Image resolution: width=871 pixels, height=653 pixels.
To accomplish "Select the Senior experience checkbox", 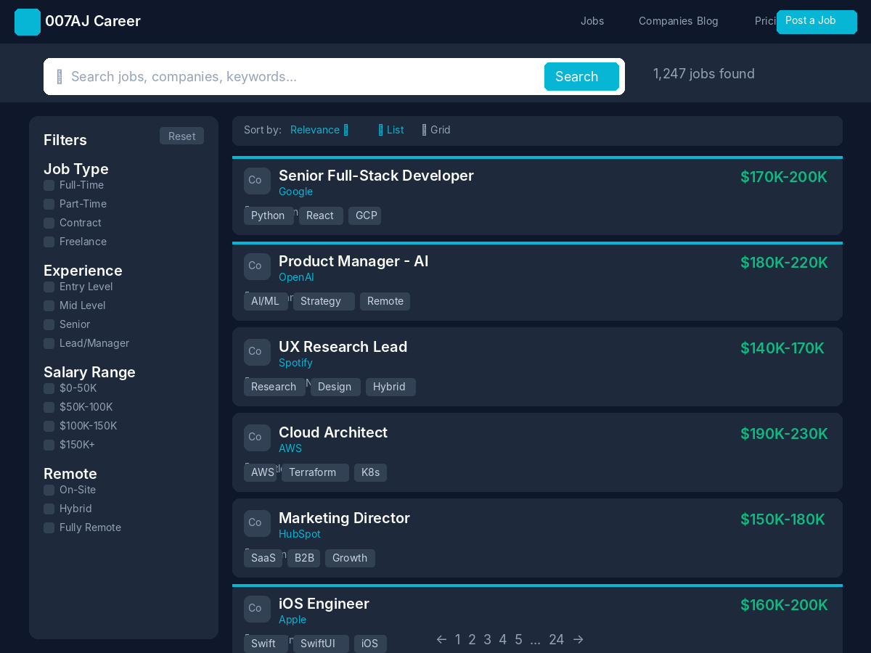I will coord(49,324).
